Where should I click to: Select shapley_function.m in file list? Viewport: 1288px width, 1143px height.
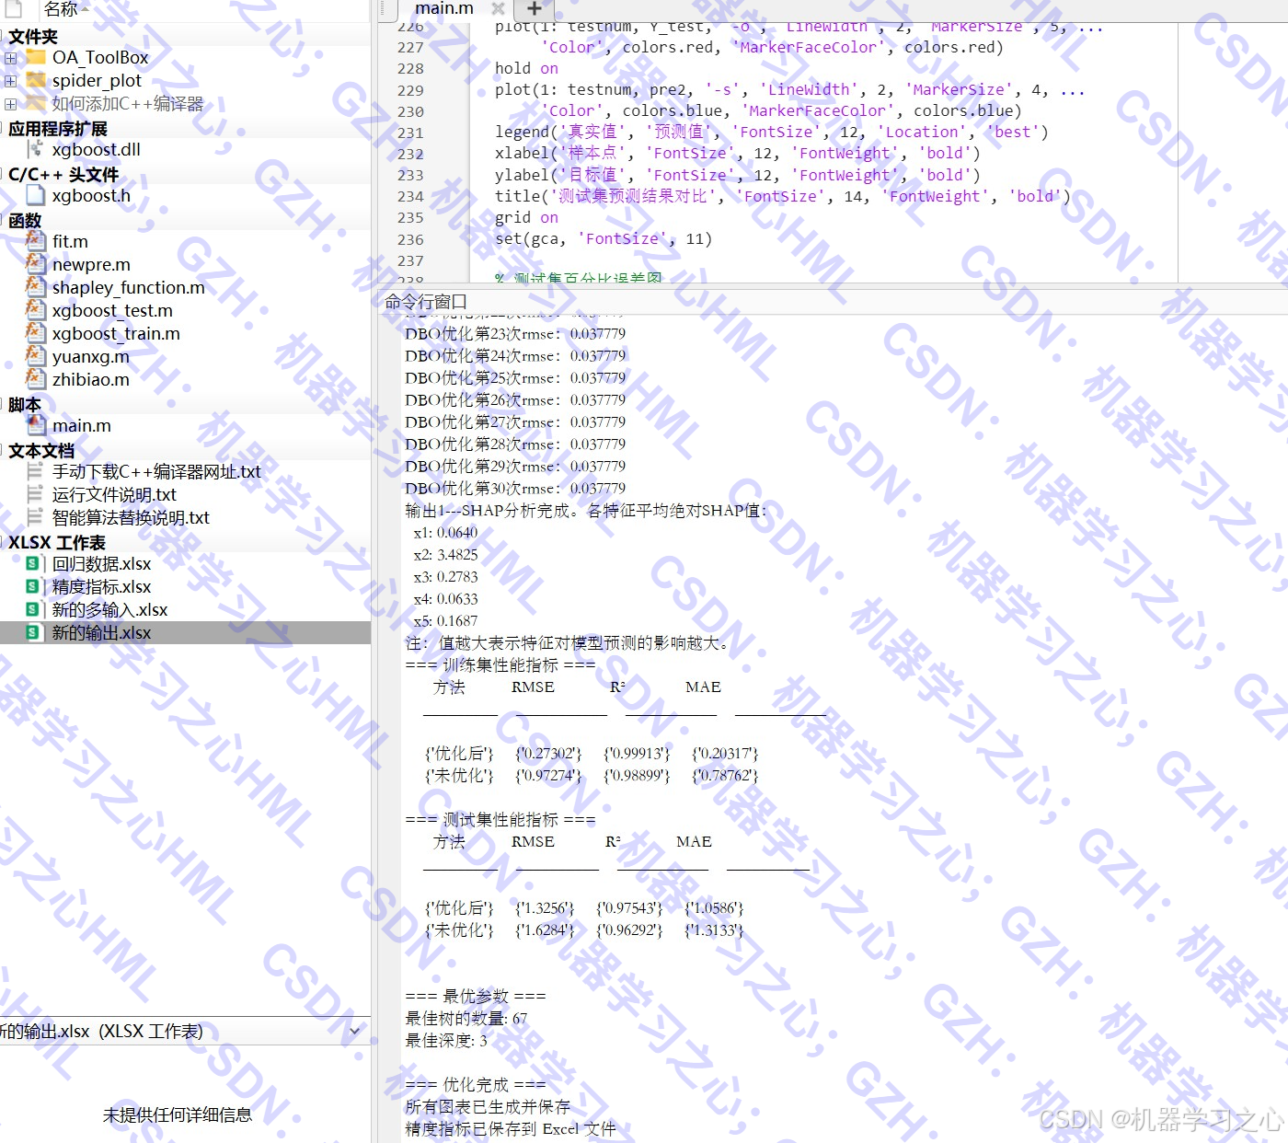[x=129, y=287]
